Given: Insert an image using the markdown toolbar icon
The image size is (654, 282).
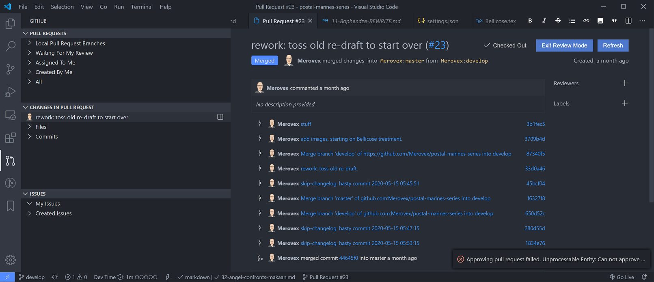Looking at the screenshot, I should point(600,21).
